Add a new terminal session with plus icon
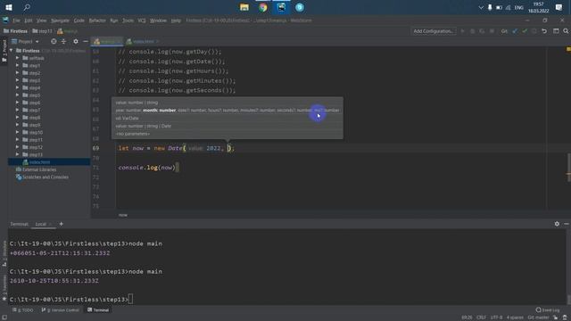Image resolution: width=571 pixels, height=321 pixels. pos(62,224)
